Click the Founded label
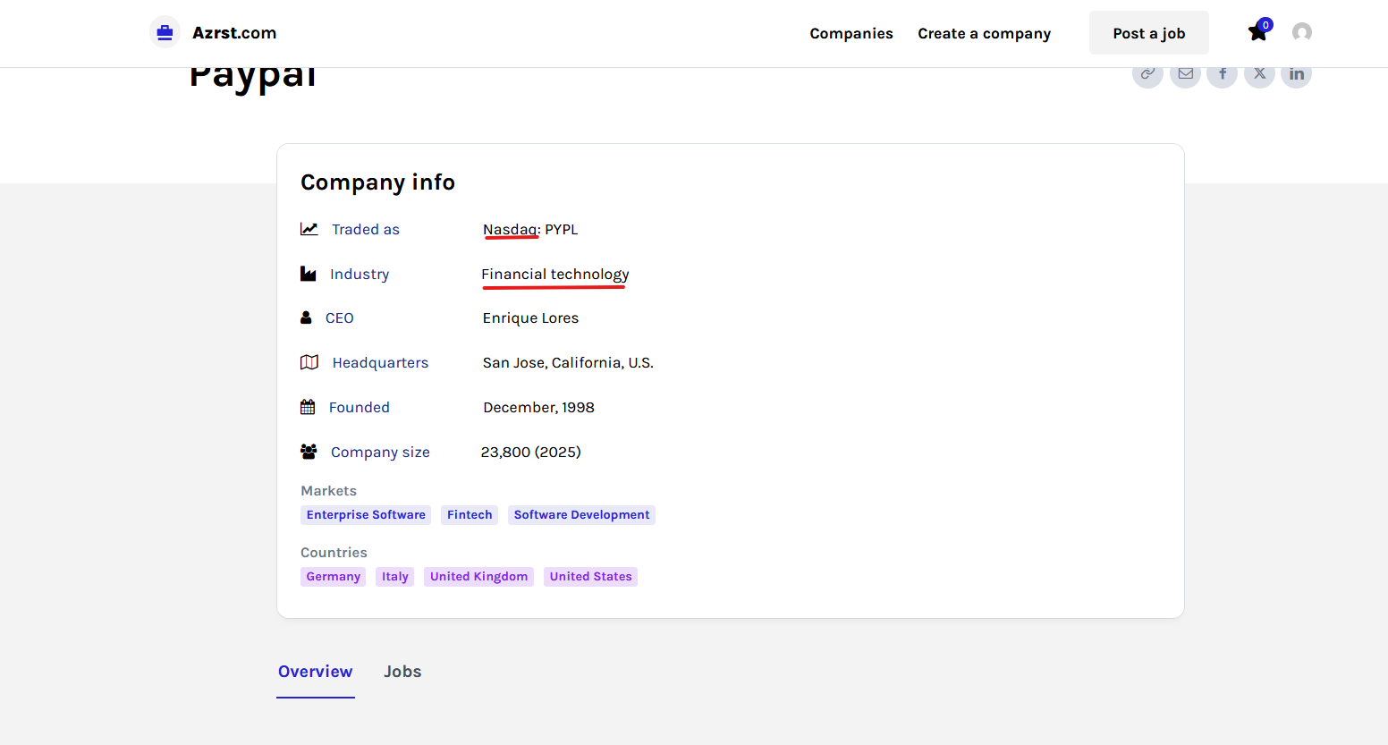This screenshot has width=1388, height=745. 360,408
